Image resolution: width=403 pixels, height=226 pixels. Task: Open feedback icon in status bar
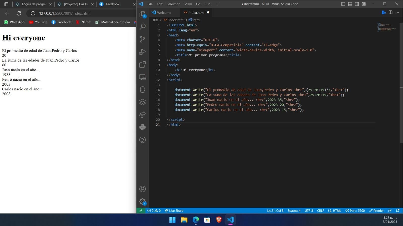click(390, 210)
